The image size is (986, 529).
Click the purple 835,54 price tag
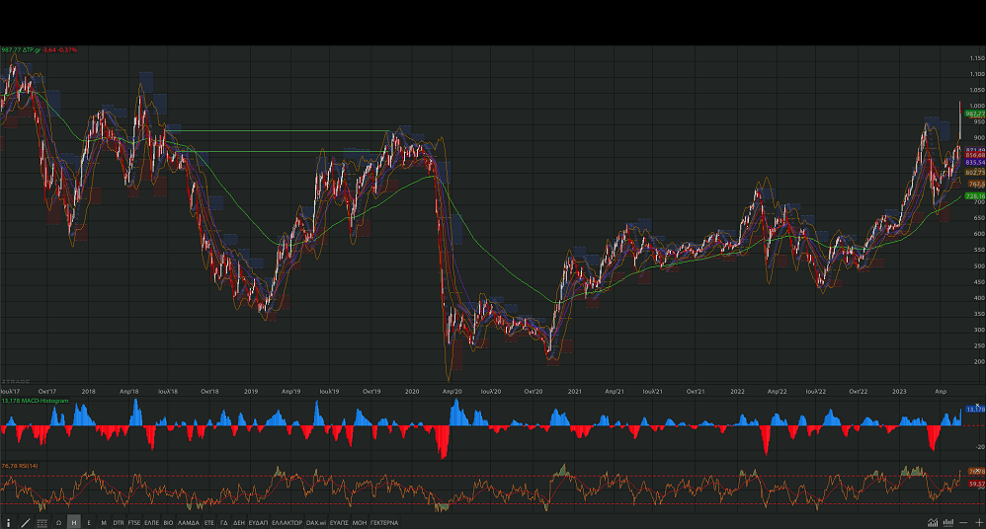click(975, 162)
